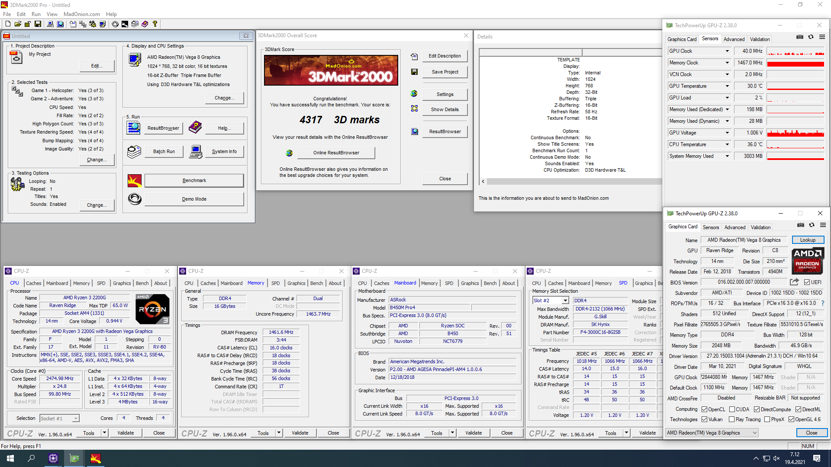This screenshot has width=831, height=467.
Task: Click the selected tests checklist toolbar icon
Action: (x=83, y=24)
